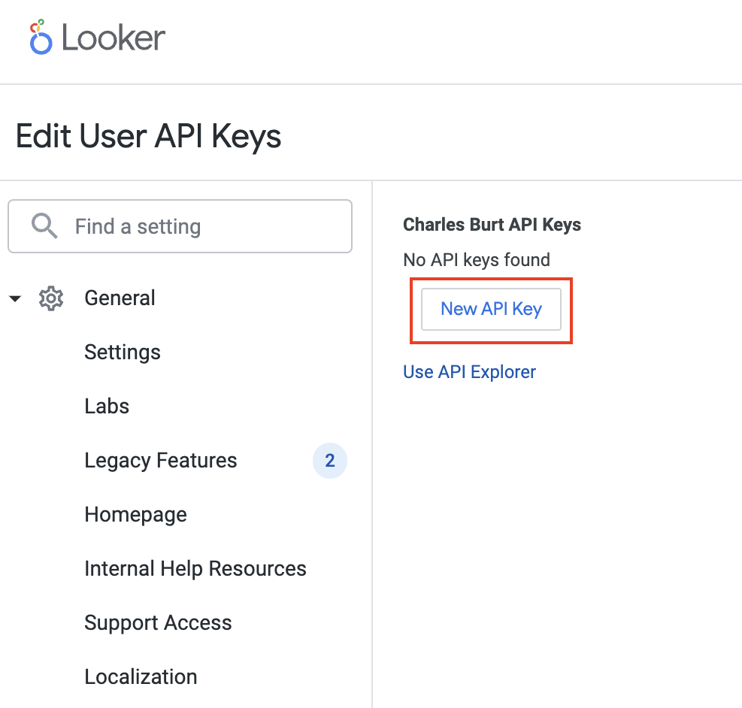742x708 pixels.
Task: Select Settings in the sidebar
Action: pyautogui.click(x=123, y=352)
